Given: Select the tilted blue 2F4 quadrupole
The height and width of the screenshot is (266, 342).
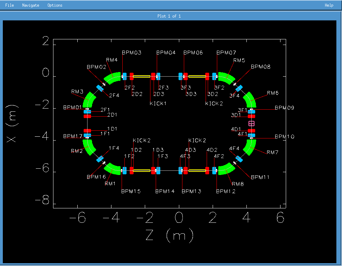Looking at the screenshot, I should pos(100,87).
